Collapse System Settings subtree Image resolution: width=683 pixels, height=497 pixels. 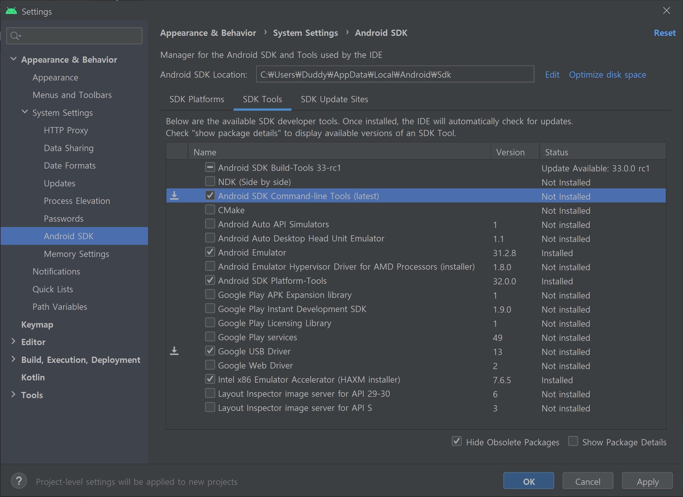click(x=25, y=112)
